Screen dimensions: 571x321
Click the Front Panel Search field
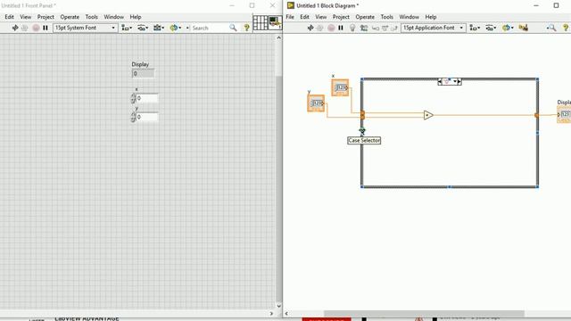(210, 28)
